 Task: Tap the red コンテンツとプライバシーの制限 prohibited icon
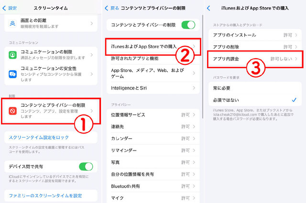(13, 111)
